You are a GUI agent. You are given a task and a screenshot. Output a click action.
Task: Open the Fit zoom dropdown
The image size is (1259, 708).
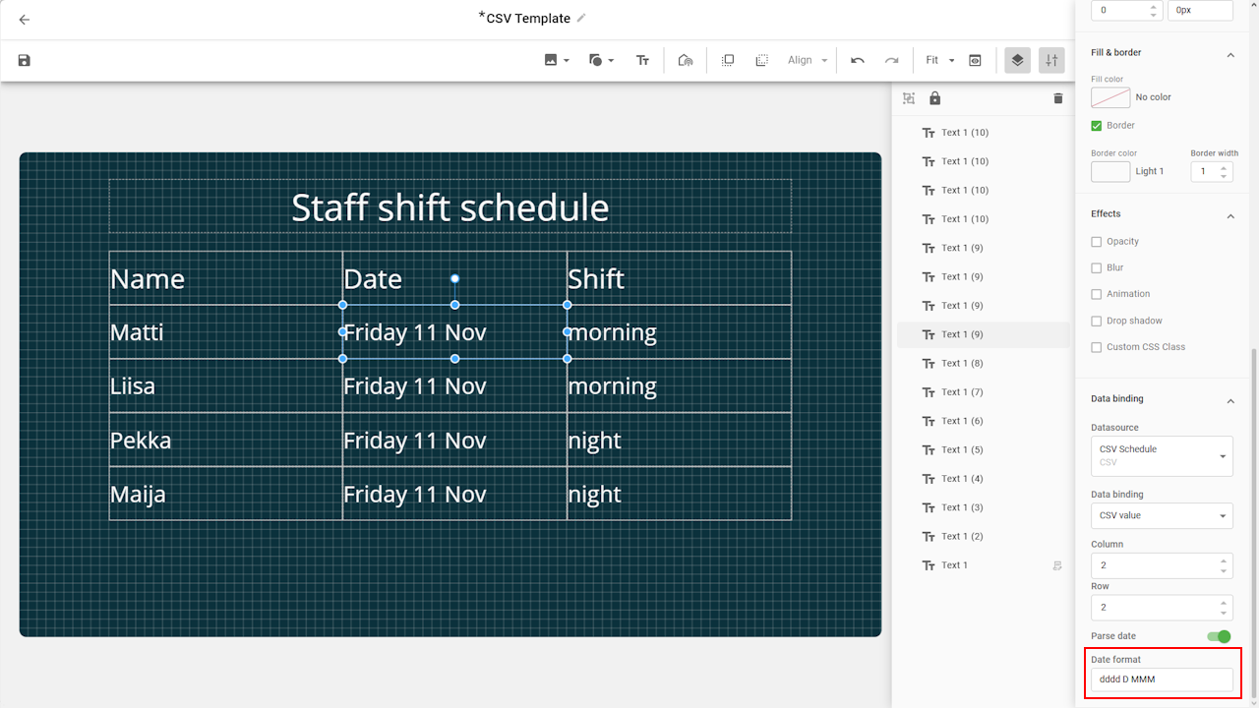click(x=939, y=61)
